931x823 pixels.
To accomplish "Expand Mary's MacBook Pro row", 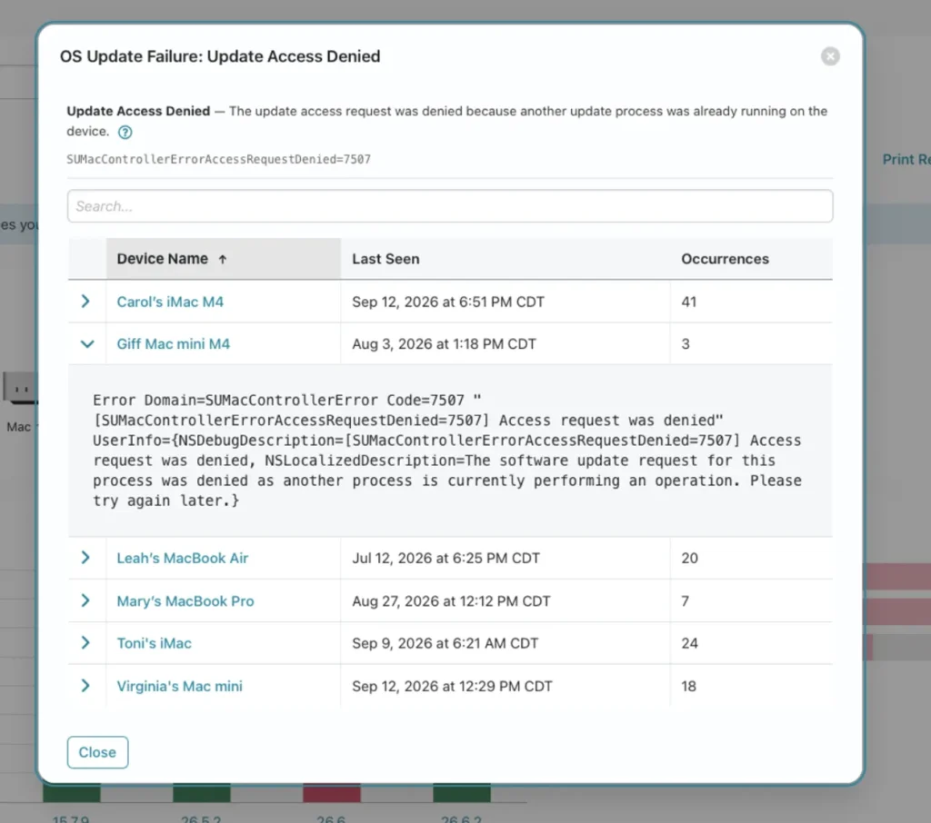I will tap(85, 600).
